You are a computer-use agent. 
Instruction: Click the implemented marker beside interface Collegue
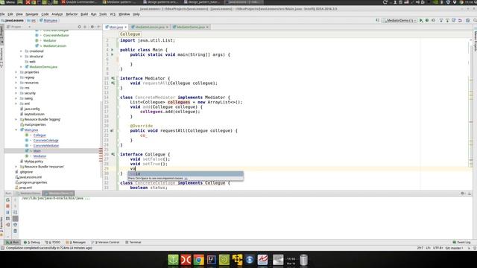point(113,154)
